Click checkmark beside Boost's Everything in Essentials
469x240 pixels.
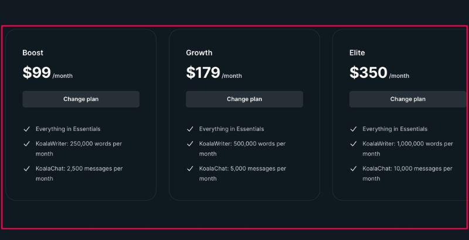(x=26, y=129)
